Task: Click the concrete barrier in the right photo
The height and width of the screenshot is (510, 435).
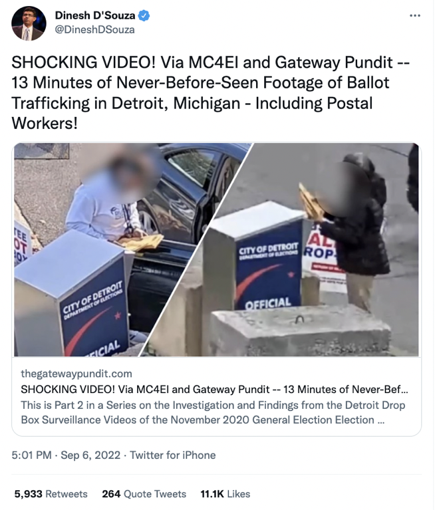Action: click(299, 330)
